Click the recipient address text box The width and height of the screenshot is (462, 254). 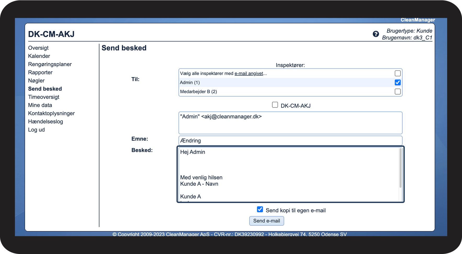[x=290, y=123]
